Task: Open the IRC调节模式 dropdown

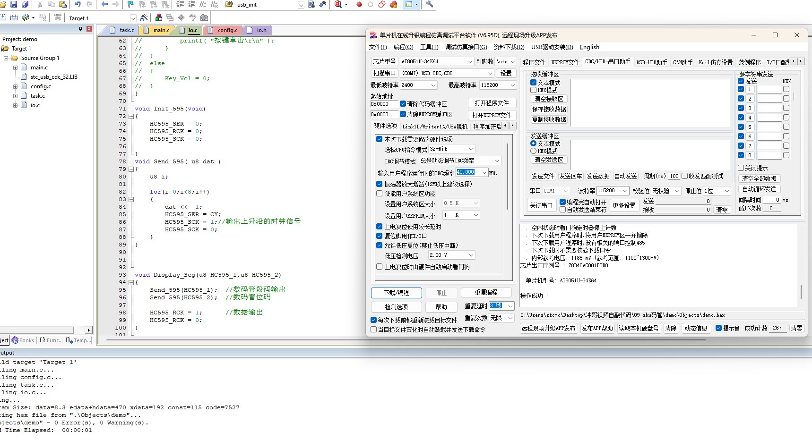Action: [497, 161]
